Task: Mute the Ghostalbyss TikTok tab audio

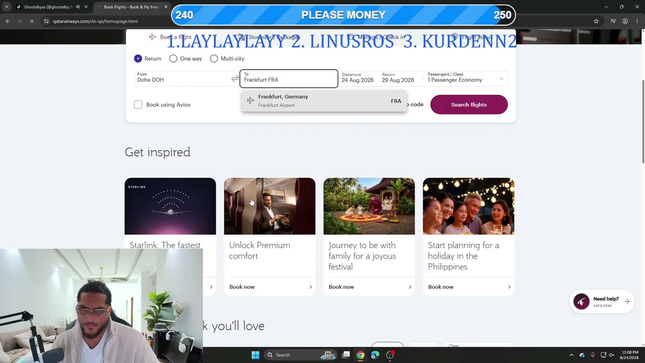Action: pos(78,7)
